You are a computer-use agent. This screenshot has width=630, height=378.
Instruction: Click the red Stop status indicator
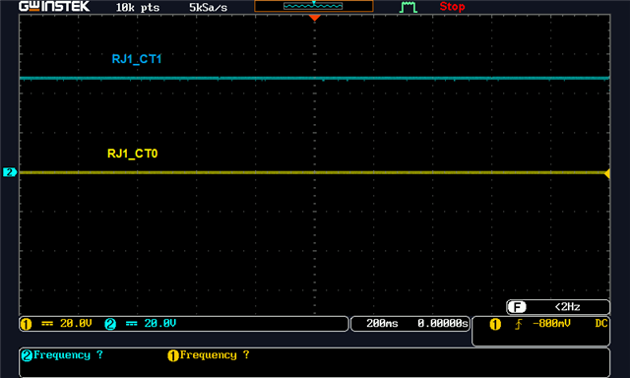coord(452,7)
